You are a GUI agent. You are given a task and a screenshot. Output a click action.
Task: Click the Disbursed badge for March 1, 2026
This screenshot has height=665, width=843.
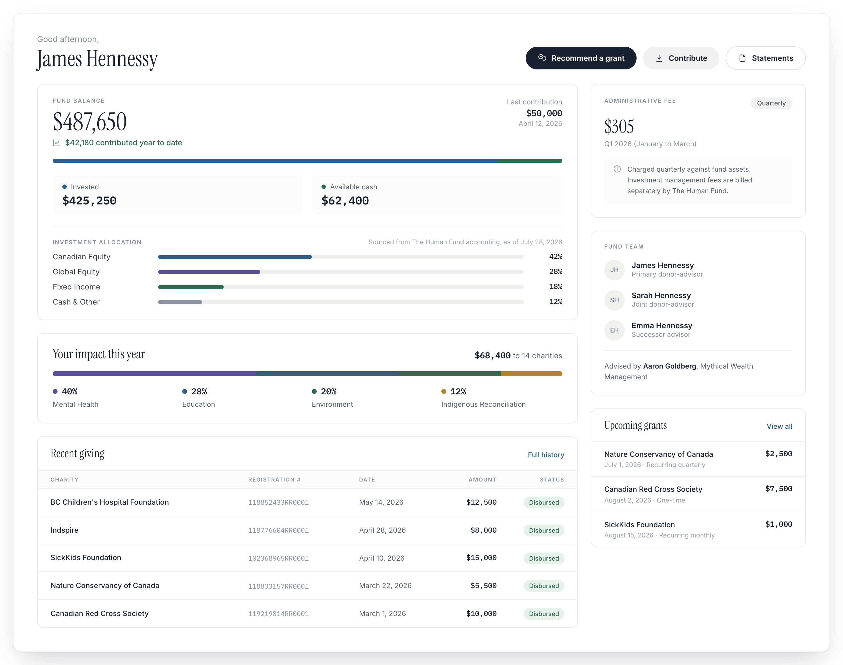pyautogui.click(x=544, y=614)
